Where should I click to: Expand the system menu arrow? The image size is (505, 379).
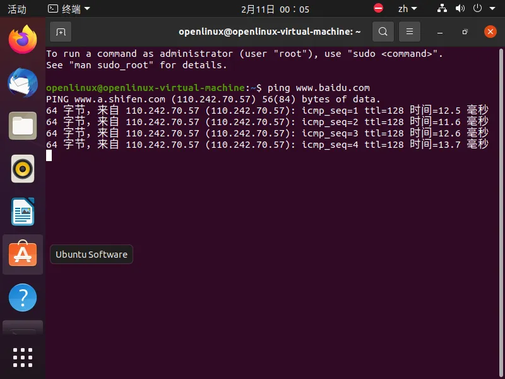pyautogui.click(x=492, y=9)
